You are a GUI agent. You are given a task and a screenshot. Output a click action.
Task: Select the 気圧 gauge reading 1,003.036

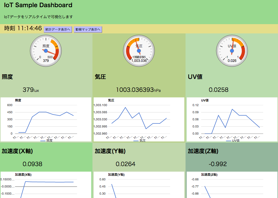pos(139,61)
